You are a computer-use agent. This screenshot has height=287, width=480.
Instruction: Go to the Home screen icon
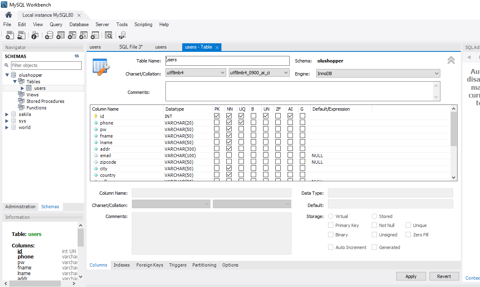[x=9, y=15]
